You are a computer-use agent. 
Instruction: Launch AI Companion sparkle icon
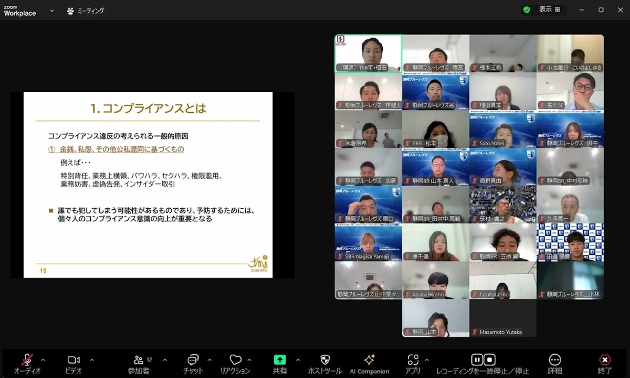[x=369, y=360]
